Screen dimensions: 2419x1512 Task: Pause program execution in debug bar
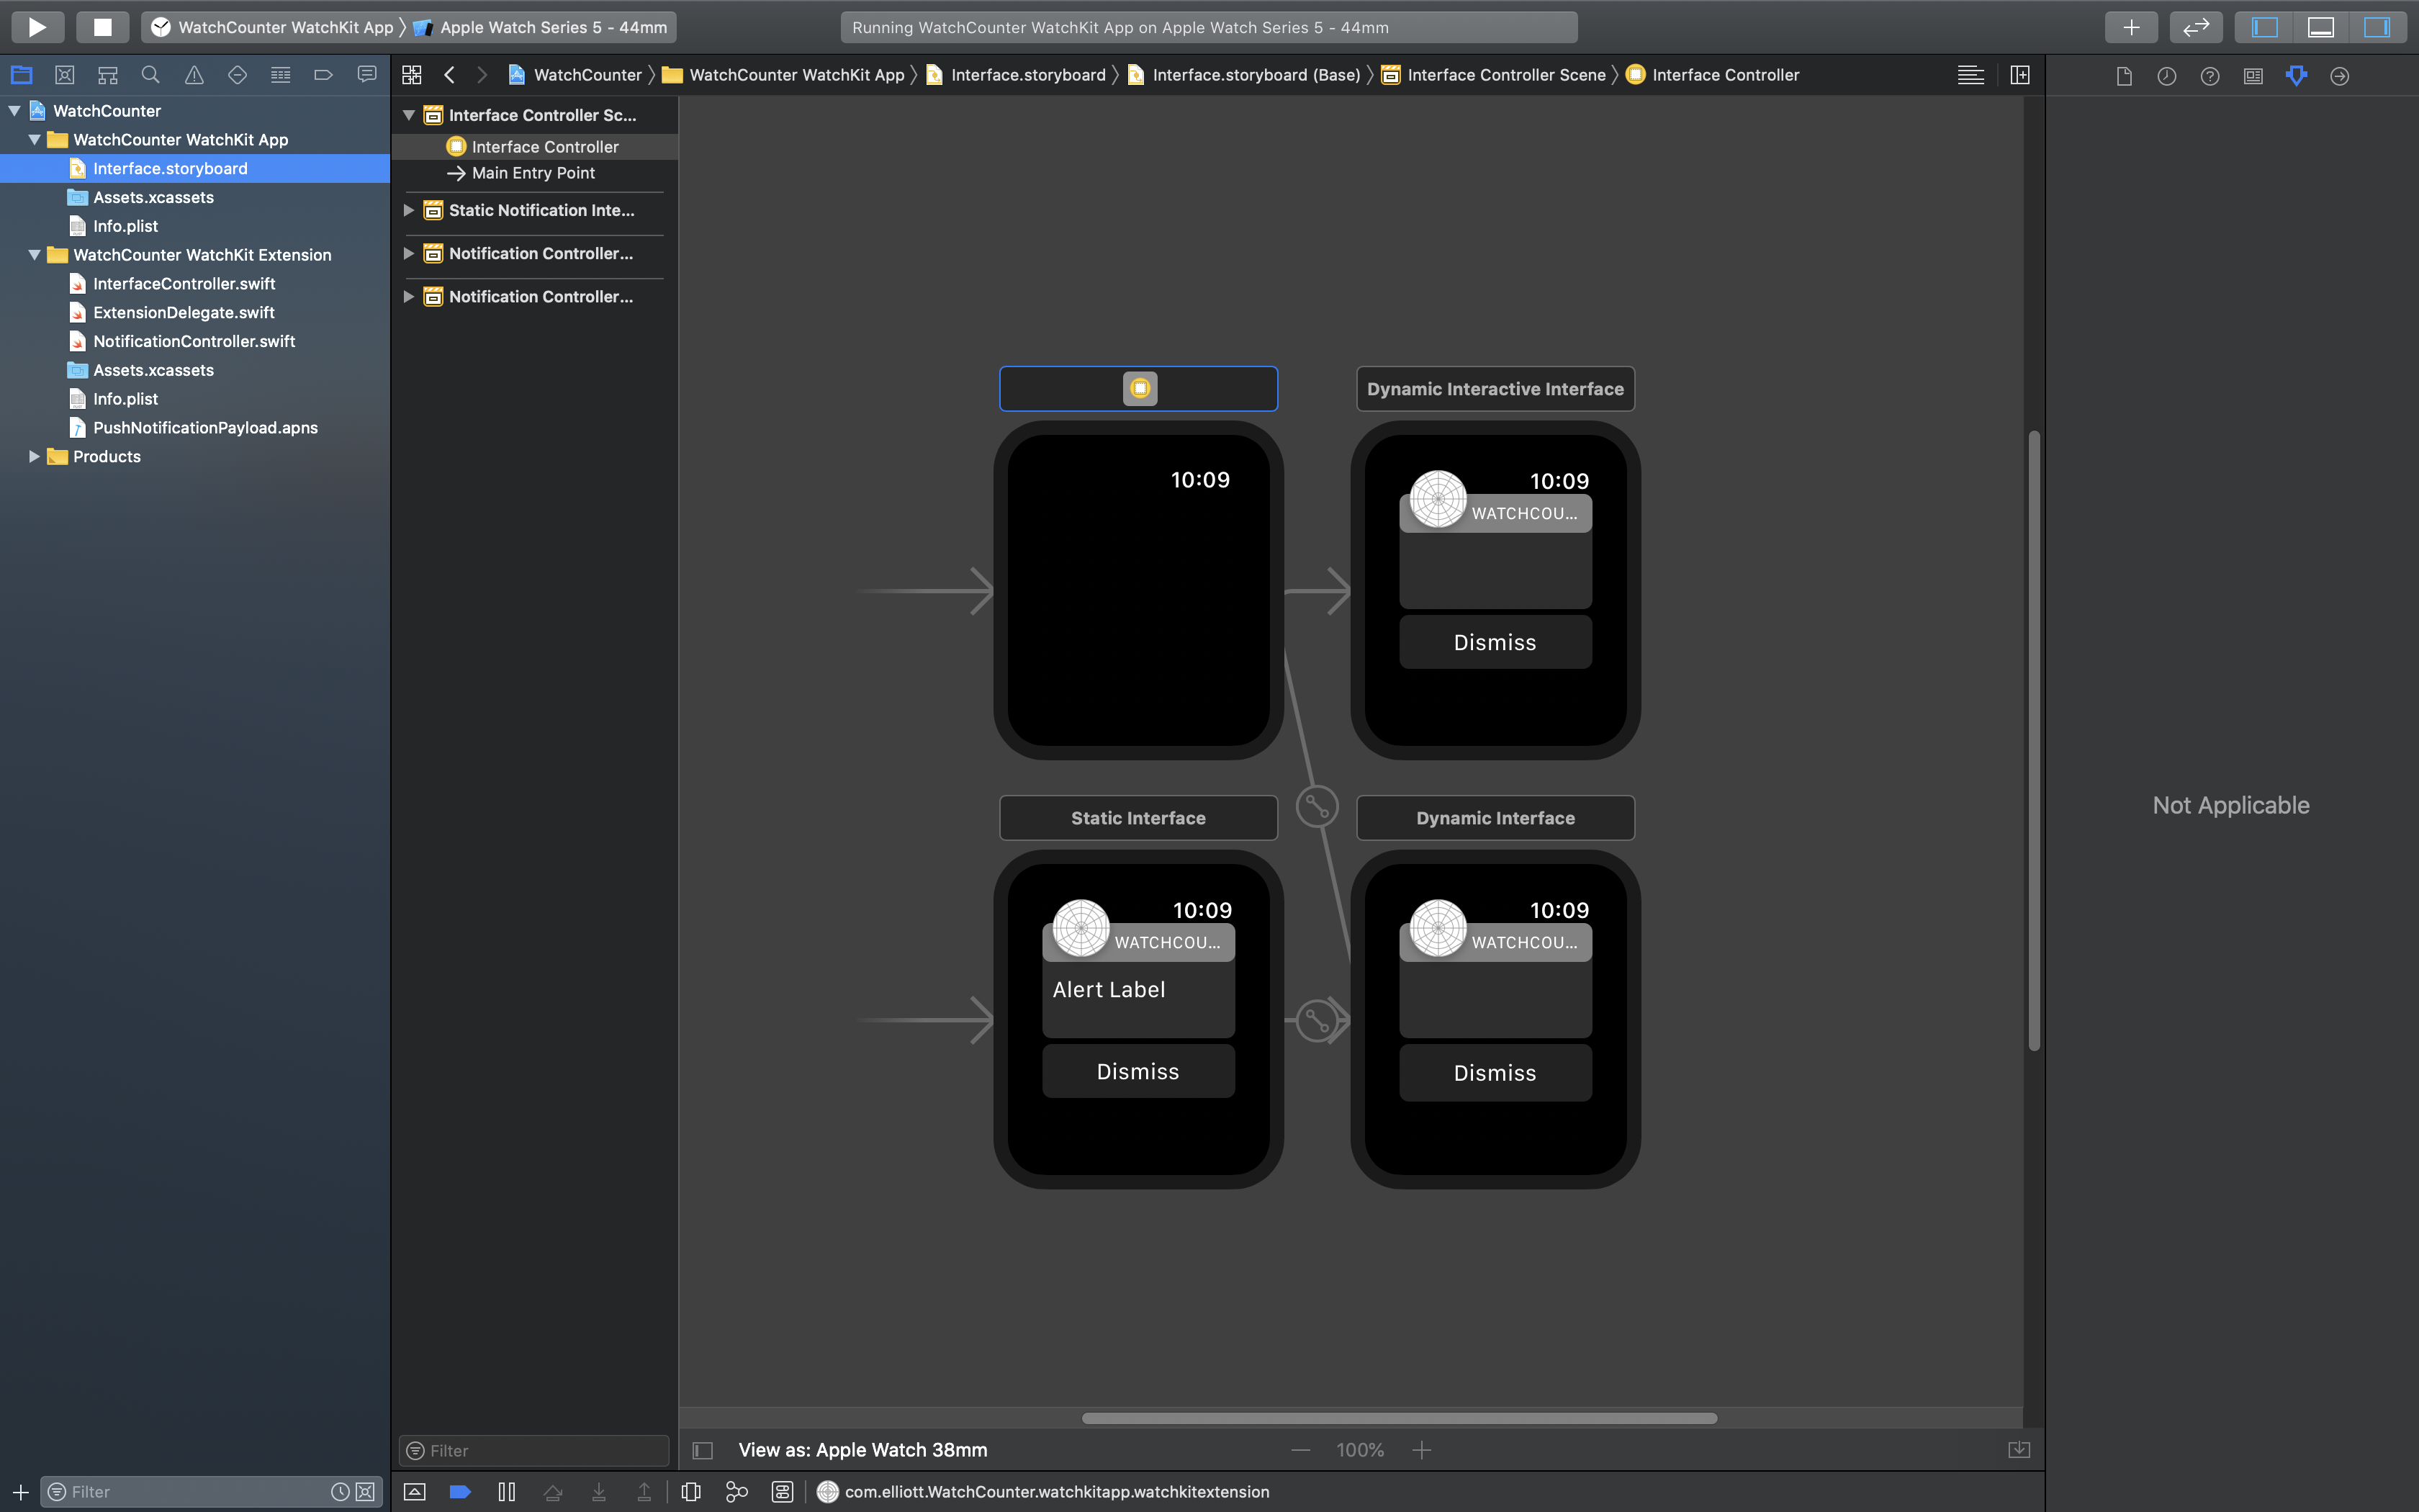click(506, 1491)
